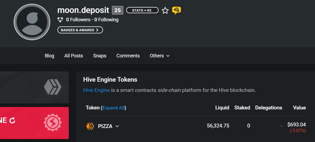The width and height of the screenshot is (315, 142).
Task: Click the reputation badge 25
Action: [x=118, y=10]
